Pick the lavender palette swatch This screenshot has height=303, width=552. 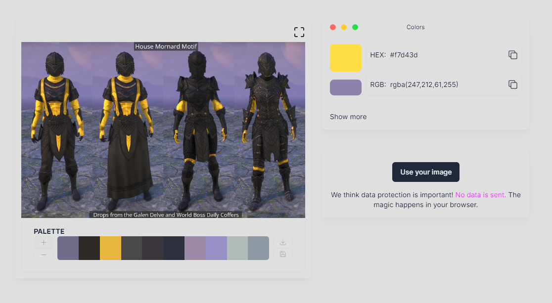[x=216, y=248]
